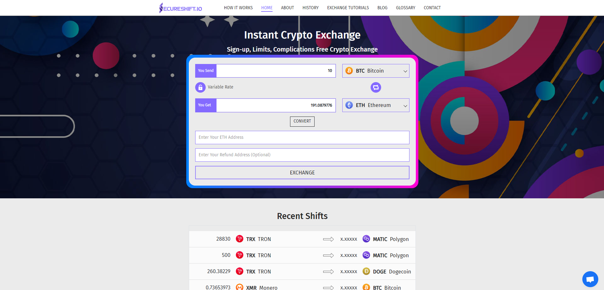
Task: Swap currencies with the purple swap icon
Action: pyautogui.click(x=376, y=87)
